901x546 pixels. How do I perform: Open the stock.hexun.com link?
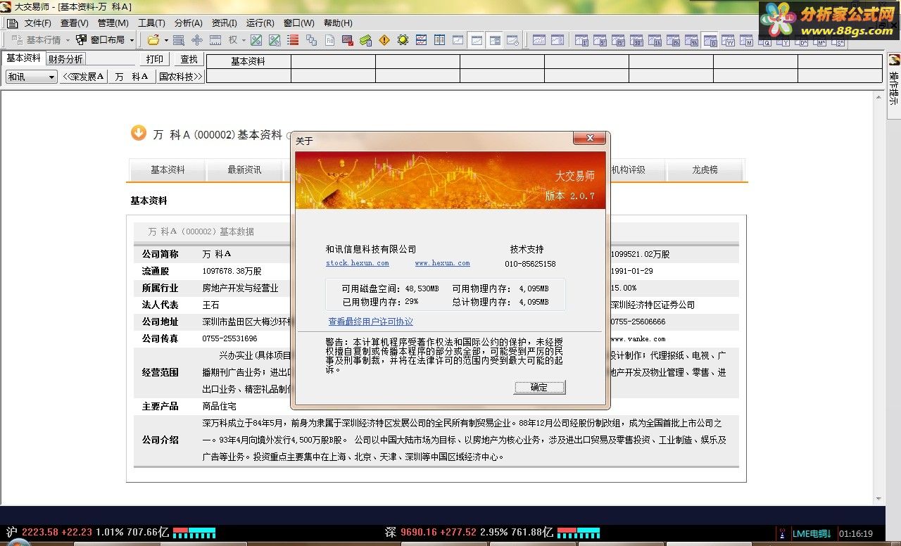coord(357,263)
